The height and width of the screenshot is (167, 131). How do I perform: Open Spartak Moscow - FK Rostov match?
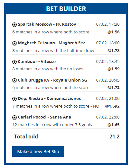coord(47,24)
